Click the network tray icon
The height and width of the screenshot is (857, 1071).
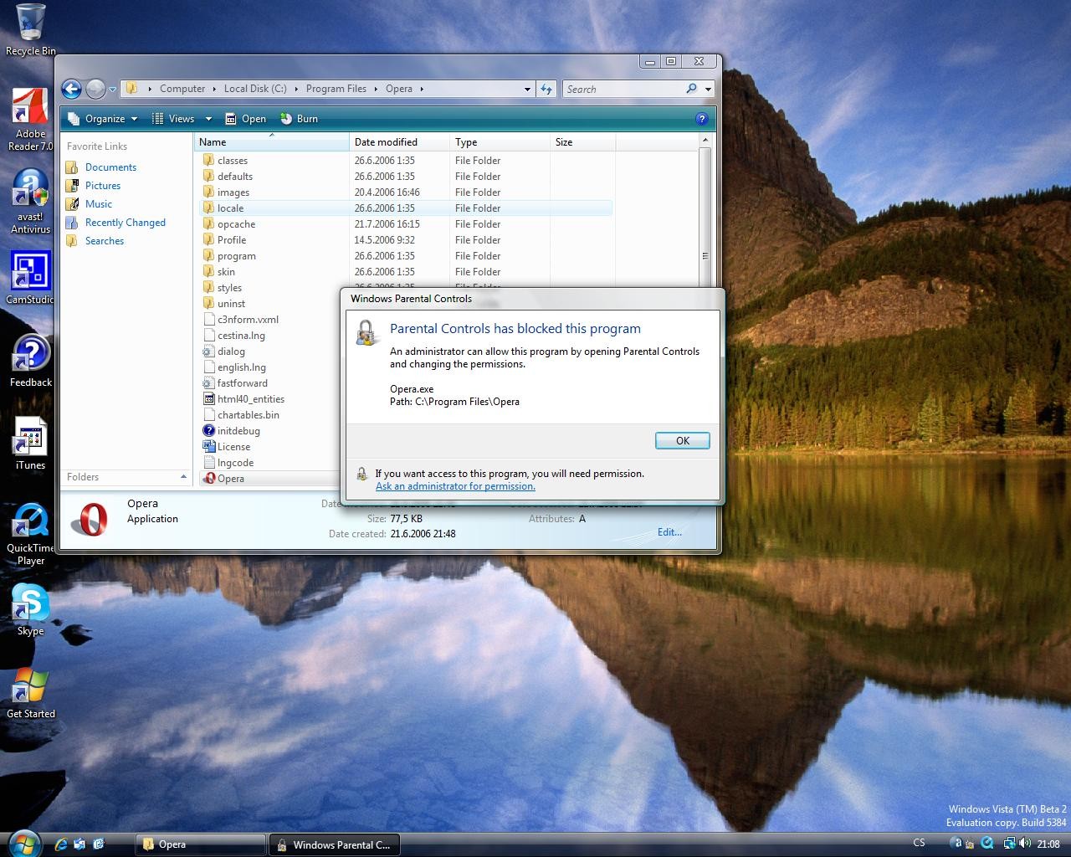pyautogui.click(x=1010, y=844)
